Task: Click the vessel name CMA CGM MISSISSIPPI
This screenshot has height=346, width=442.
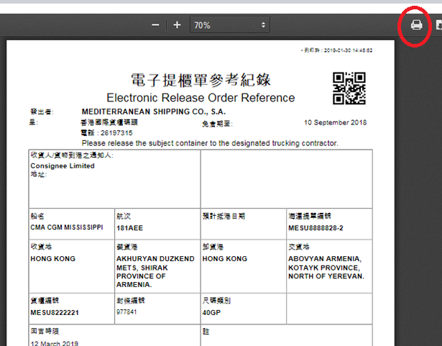Action: (x=67, y=227)
